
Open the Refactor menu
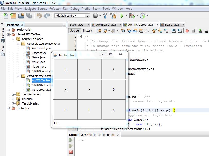click(x=55, y=8)
